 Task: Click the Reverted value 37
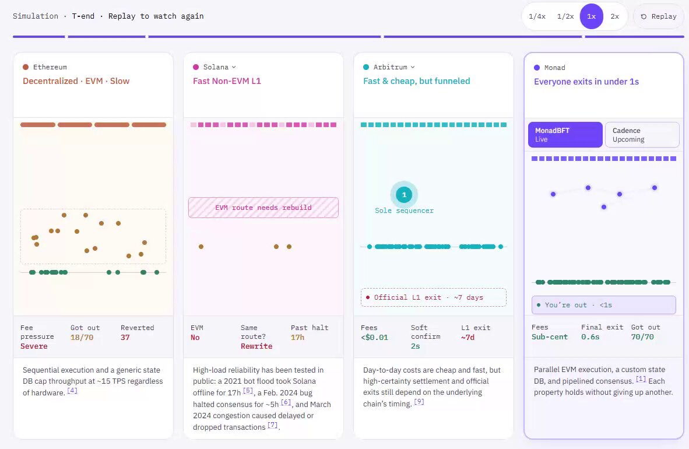click(125, 337)
